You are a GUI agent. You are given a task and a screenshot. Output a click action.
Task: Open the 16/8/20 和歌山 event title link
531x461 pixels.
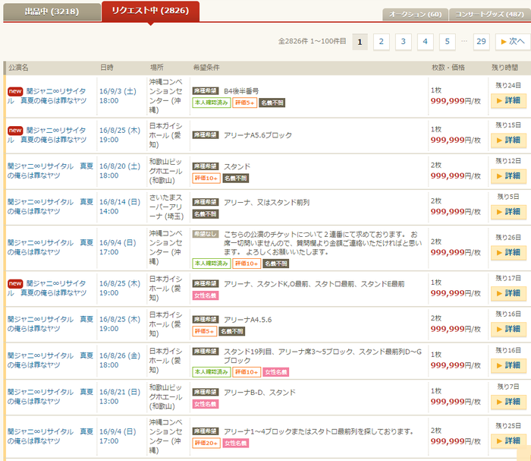(50, 171)
